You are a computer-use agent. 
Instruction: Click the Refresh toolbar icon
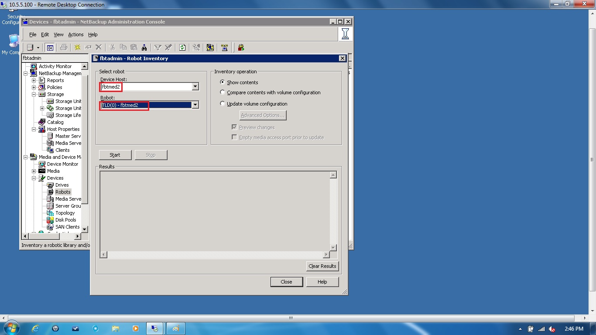click(183, 47)
